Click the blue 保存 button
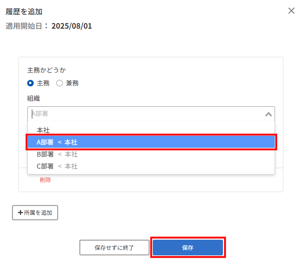This screenshot has height=260, width=300. point(188,248)
